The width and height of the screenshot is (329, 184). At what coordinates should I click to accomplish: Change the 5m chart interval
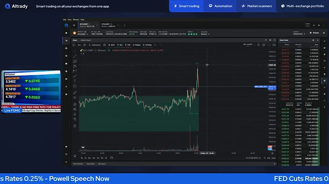(79, 45)
